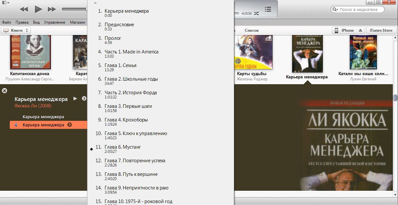Toggle shuffle next to the remaining time
398x205 pixels.
point(256,13)
